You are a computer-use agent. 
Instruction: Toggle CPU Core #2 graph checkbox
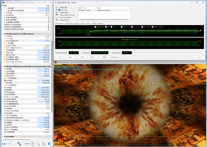coord(122,27)
